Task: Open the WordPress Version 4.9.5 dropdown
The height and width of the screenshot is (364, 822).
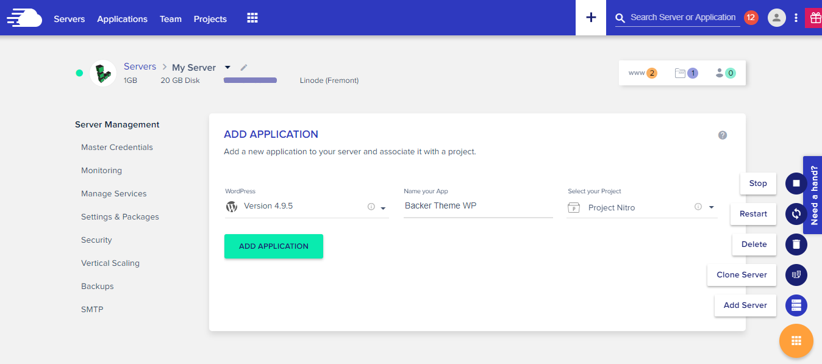Action: (x=307, y=207)
